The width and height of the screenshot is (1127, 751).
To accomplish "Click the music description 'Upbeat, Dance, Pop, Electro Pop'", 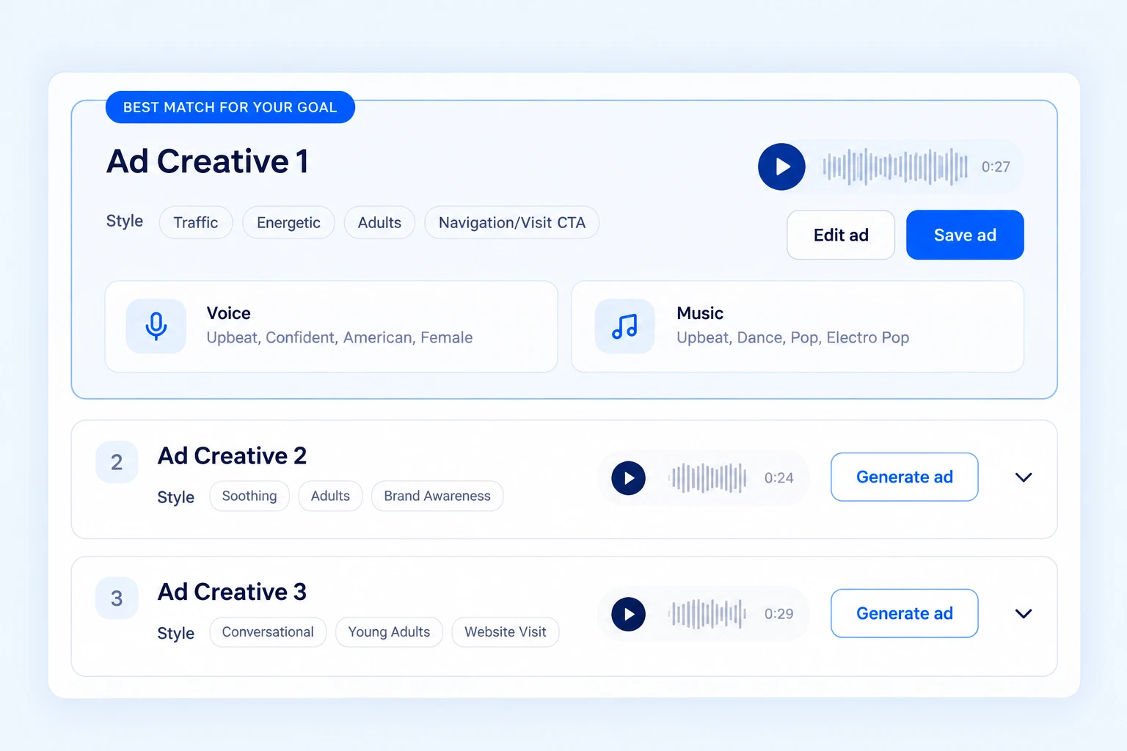I will 793,337.
